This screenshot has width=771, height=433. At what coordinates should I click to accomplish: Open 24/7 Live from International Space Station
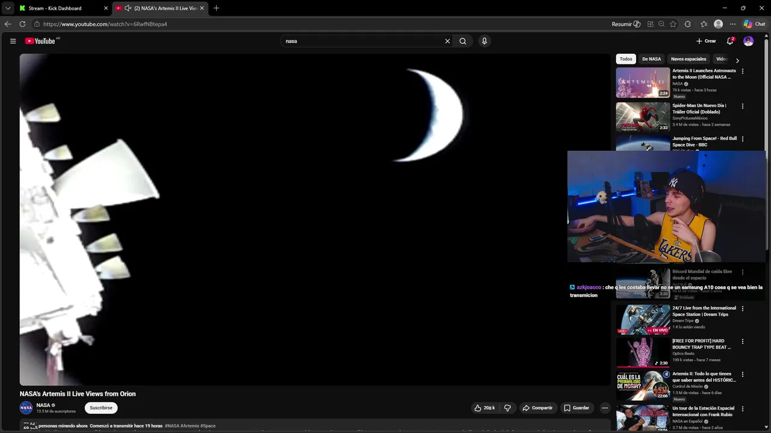(x=643, y=319)
